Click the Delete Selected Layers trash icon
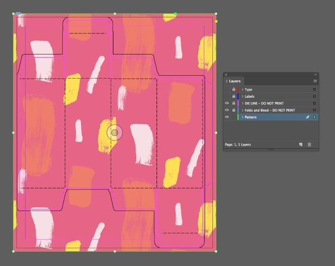This screenshot has width=335, height=266. click(309, 145)
